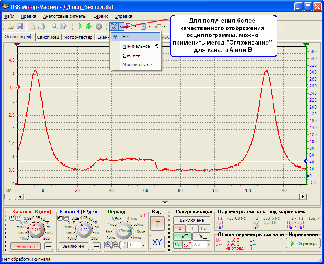324x264 pixels.
Task: Switch to the 'Самописец' tab
Action: [x=48, y=37]
